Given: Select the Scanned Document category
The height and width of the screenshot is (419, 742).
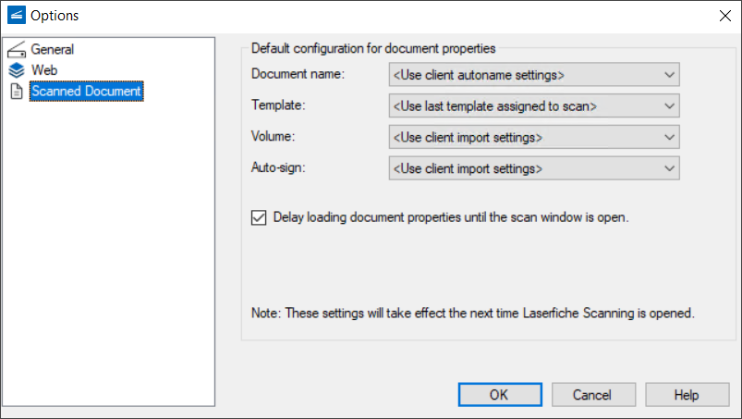Looking at the screenshot, I should [86, 92].
